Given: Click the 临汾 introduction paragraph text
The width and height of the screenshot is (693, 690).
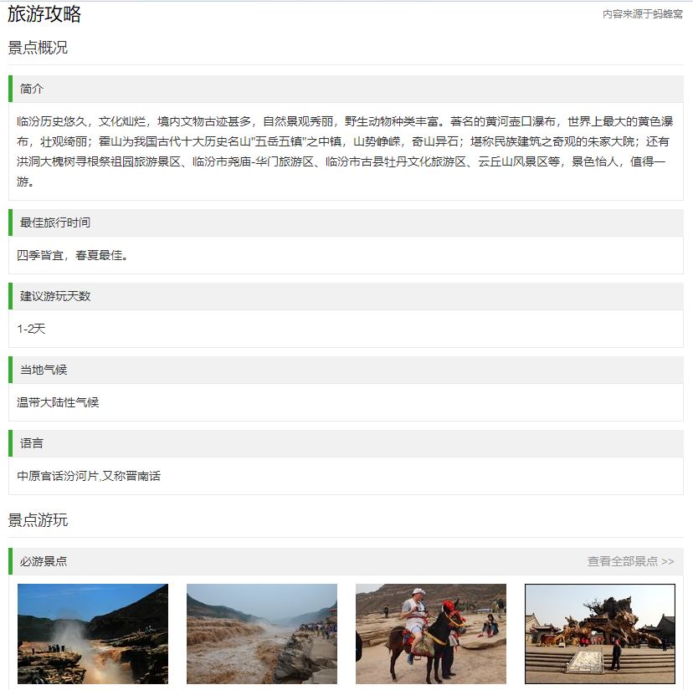Looking at the screenshot, I should 345,151.
